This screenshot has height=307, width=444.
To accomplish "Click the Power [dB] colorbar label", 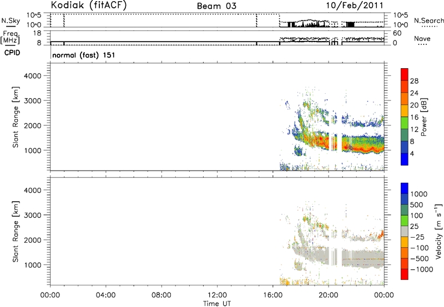I will 423,117.
